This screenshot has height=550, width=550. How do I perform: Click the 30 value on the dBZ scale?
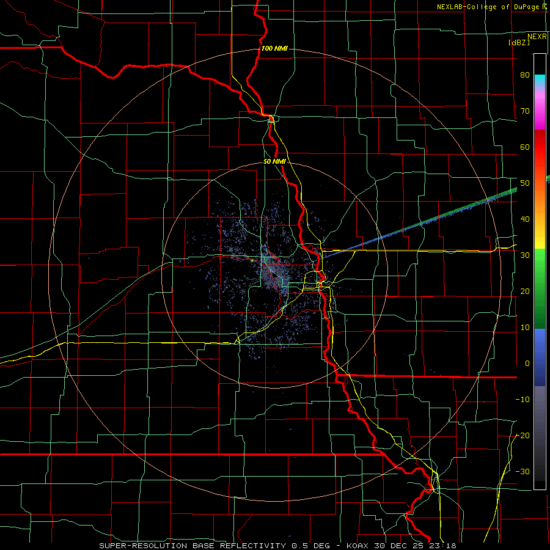pos(525,255)
